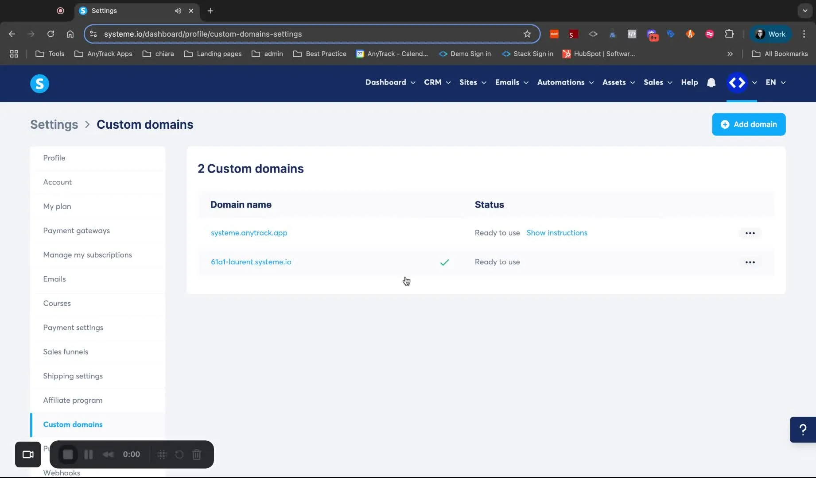Click the blue help question mark widget
This screenshot has height=478, width=816.
coord(803,429)
